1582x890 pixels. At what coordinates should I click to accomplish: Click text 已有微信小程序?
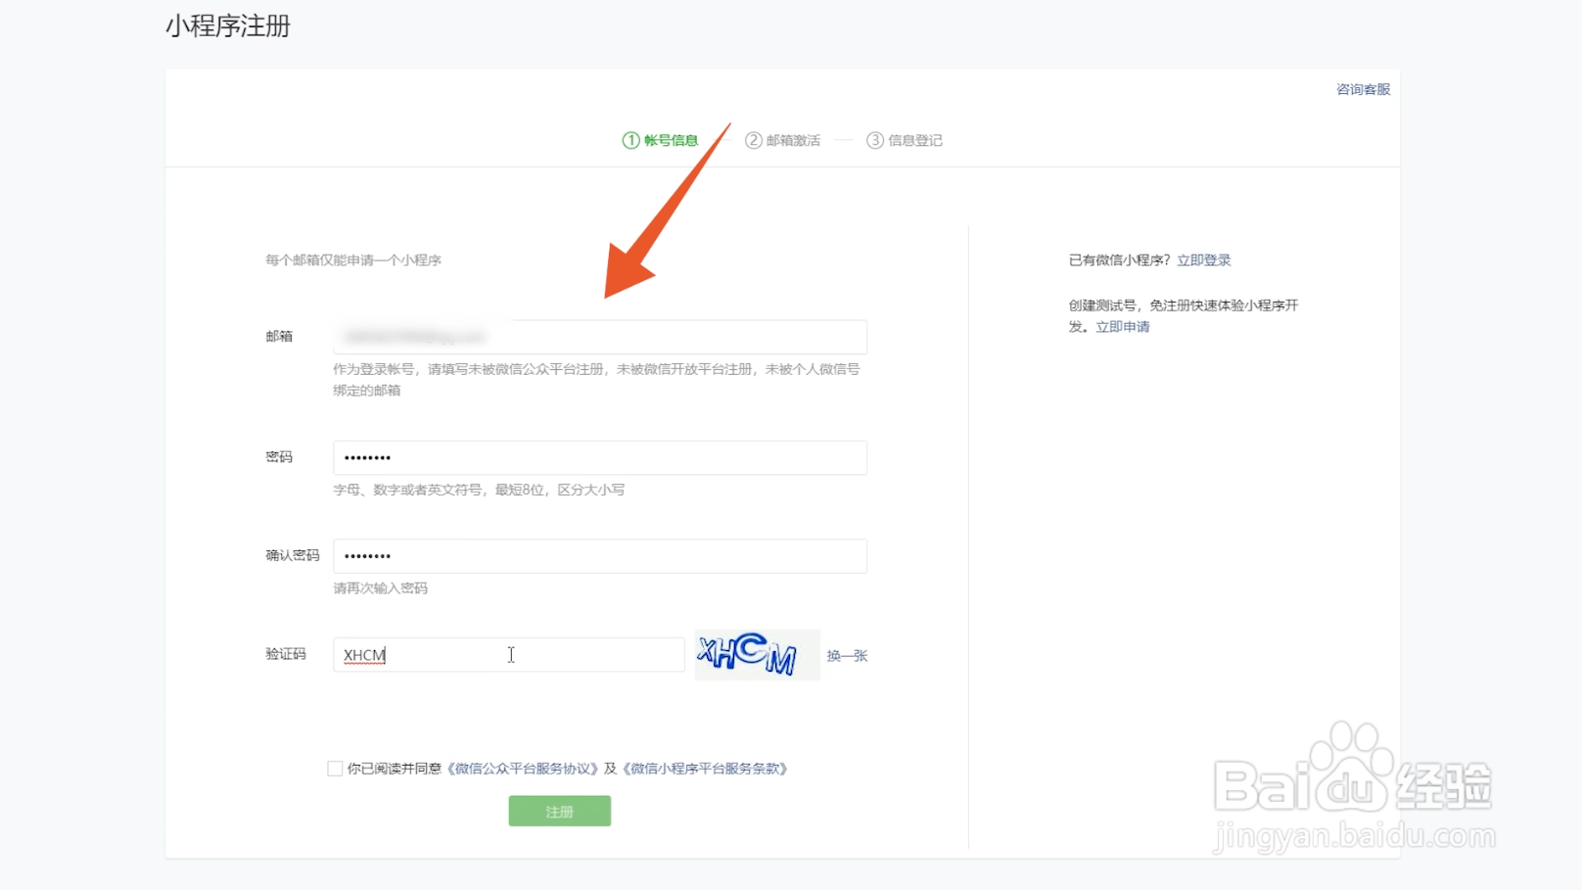1119,260
